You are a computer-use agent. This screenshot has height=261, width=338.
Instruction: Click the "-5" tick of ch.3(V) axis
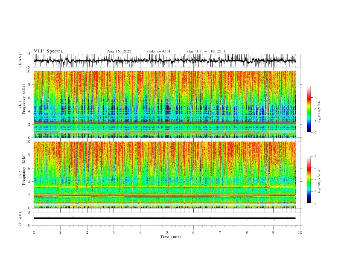tap(29, 226)
